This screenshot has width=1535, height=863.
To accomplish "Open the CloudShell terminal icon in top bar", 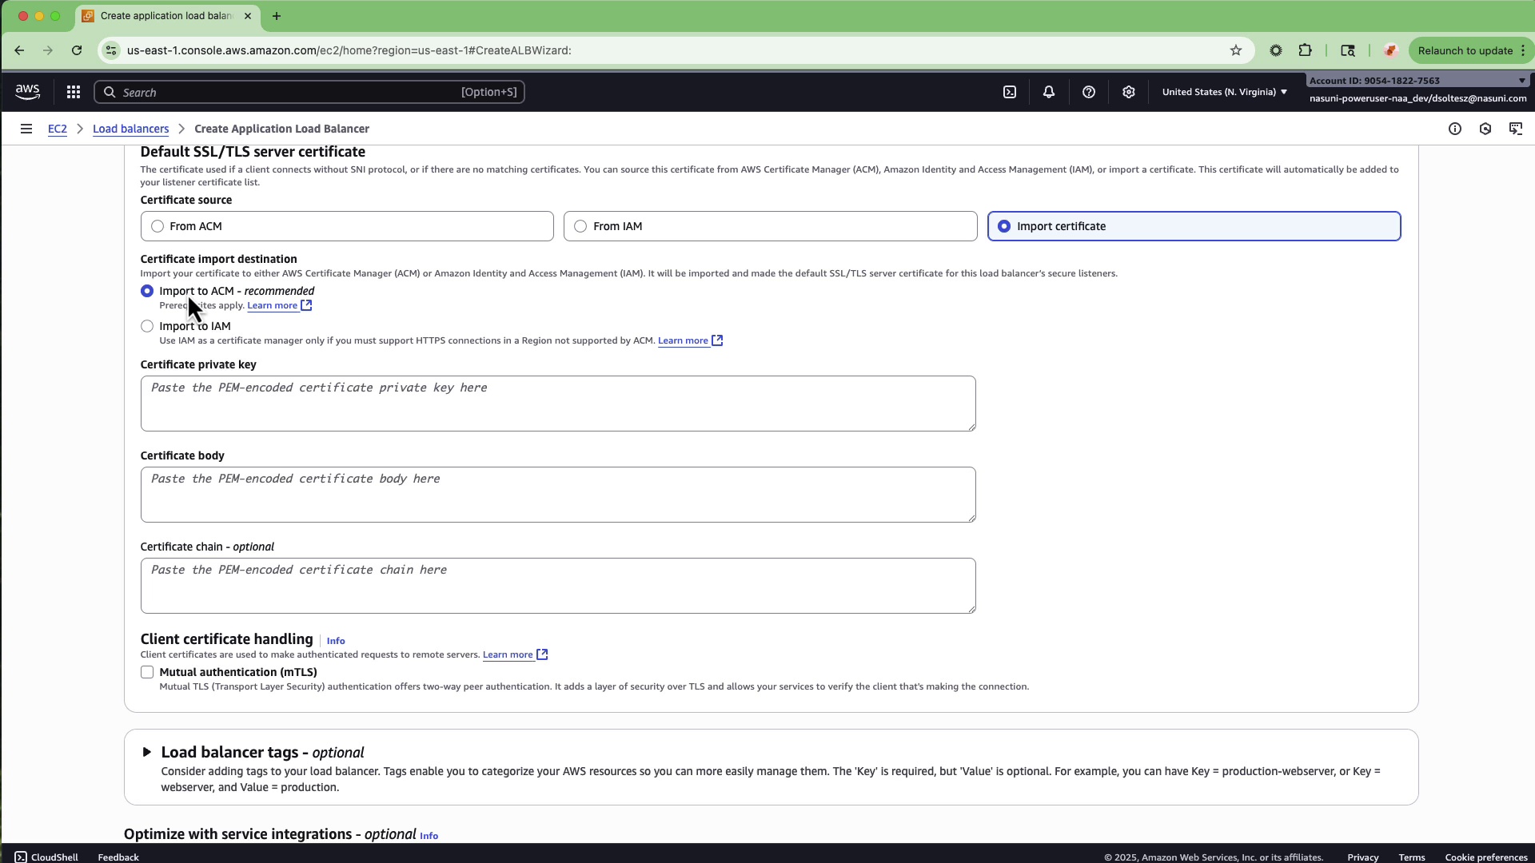I will (x=1009, y=92).
